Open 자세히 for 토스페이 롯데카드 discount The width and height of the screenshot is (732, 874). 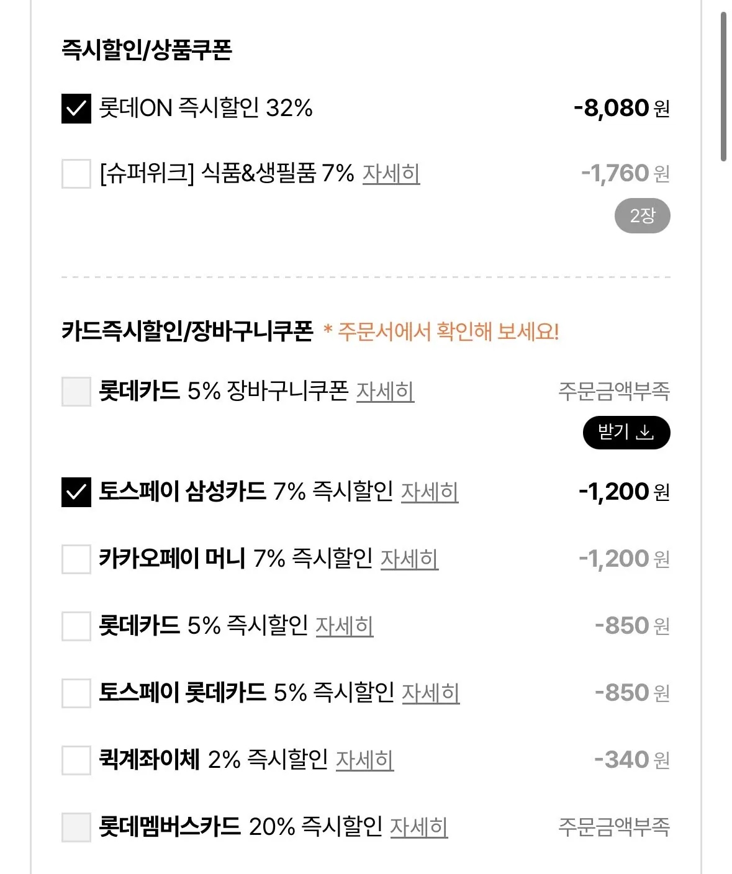click(431, 693)
